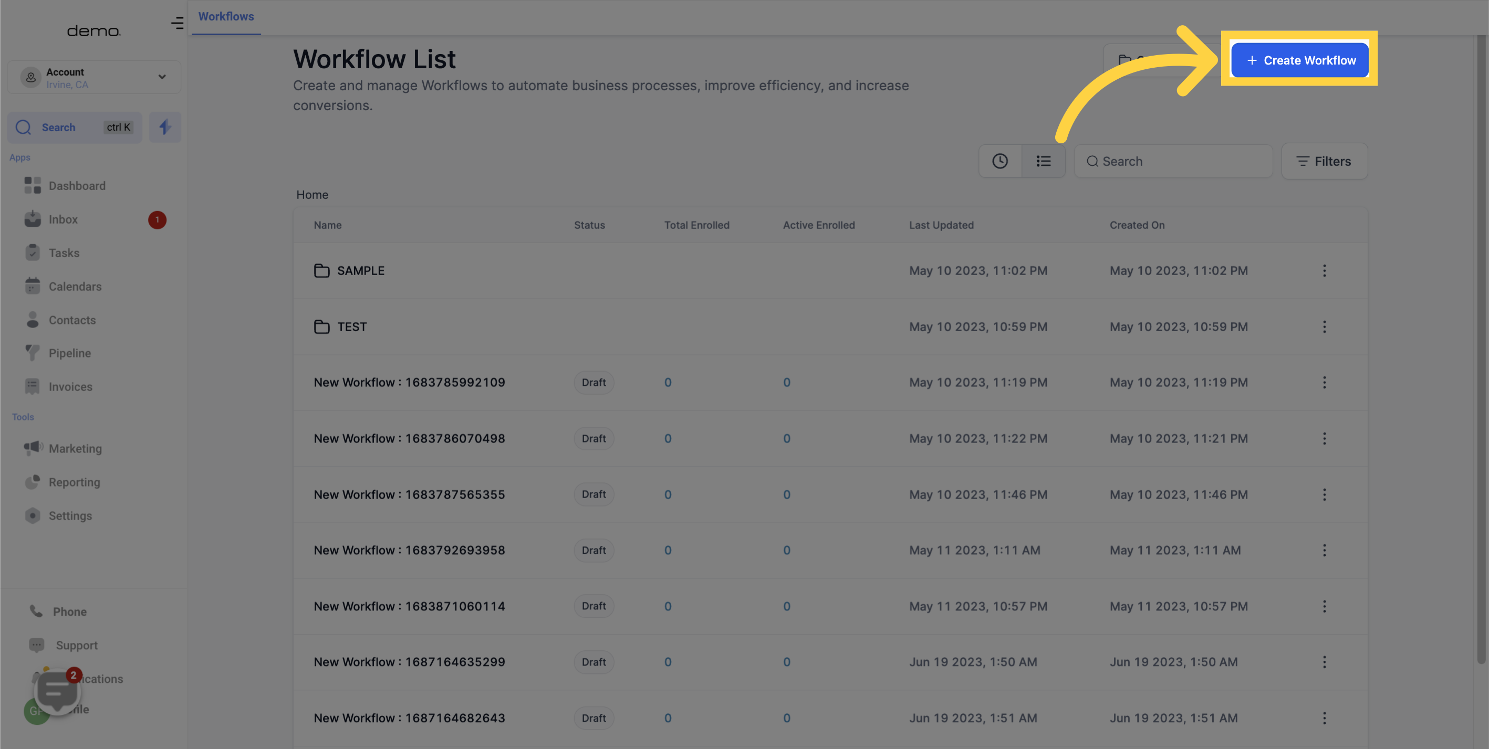Viewport: 1489px width, 749px height.
Task: Open options menu for workflow 1687164635299
Action: click(x=1324, y=662)
